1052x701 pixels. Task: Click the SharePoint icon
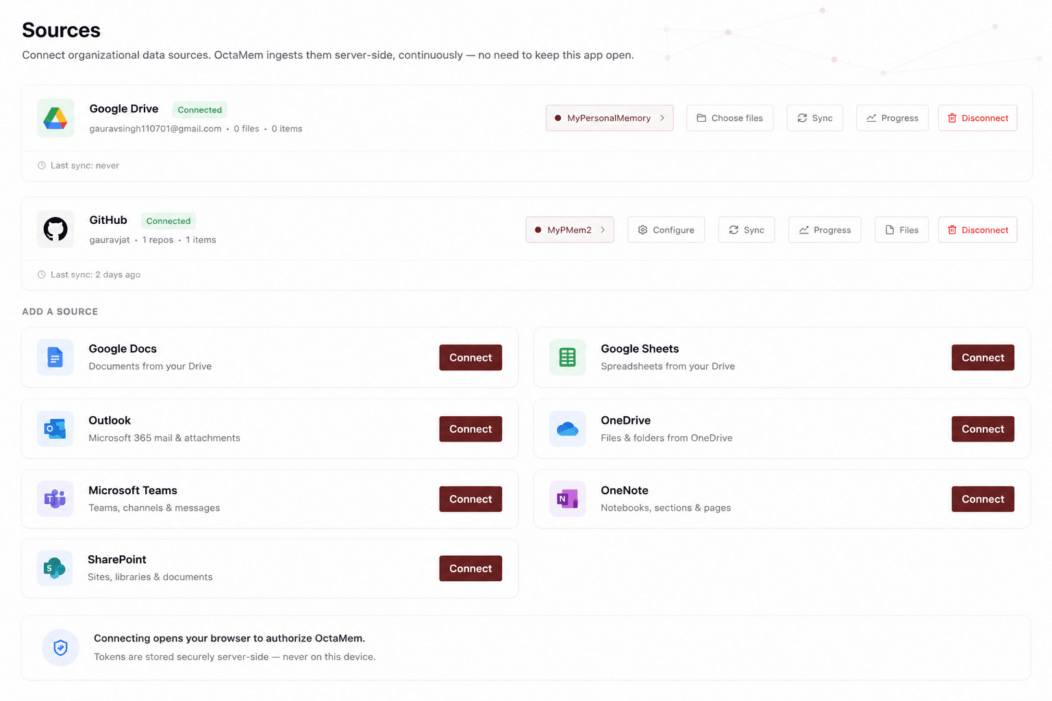[55, 568]
